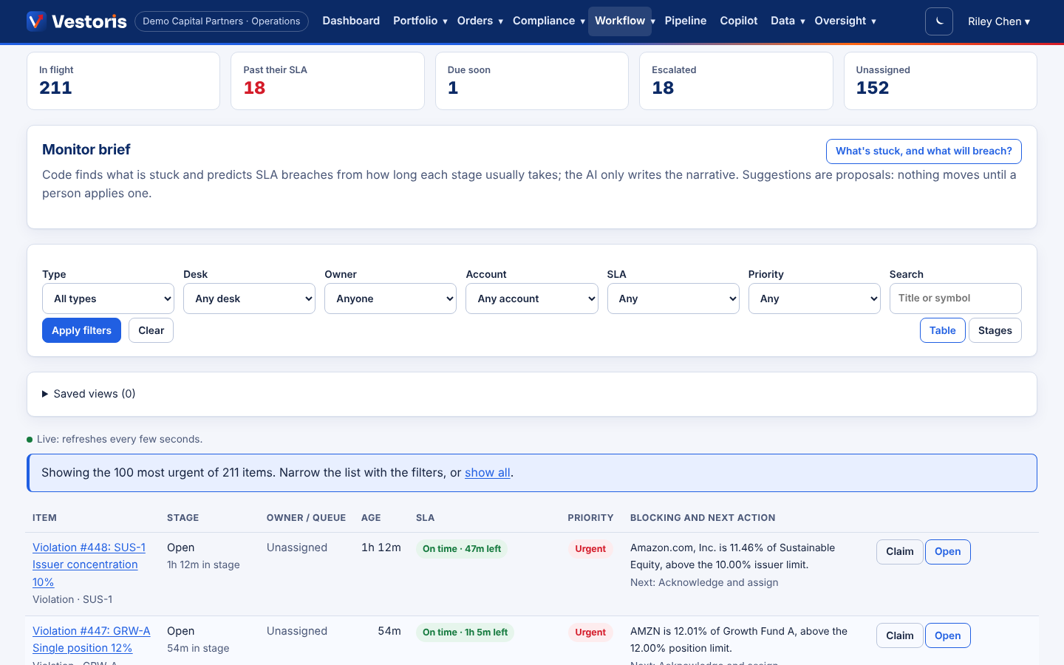This screenshot has height=665, width=1064.
Task: Go to the Pipeline page
Action: [x=685, y=21]
